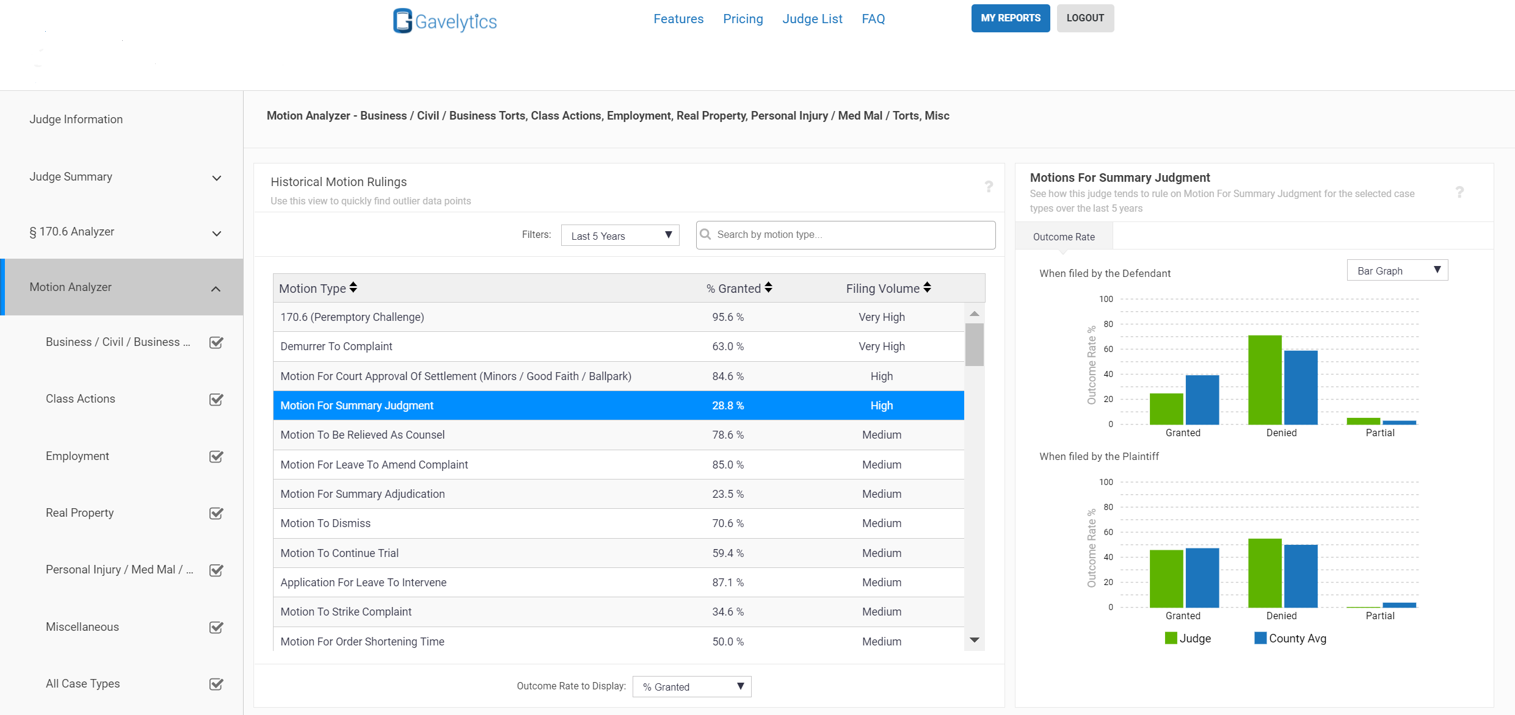Uncheck the Class Actions checkbox

[x=216, y=399]
